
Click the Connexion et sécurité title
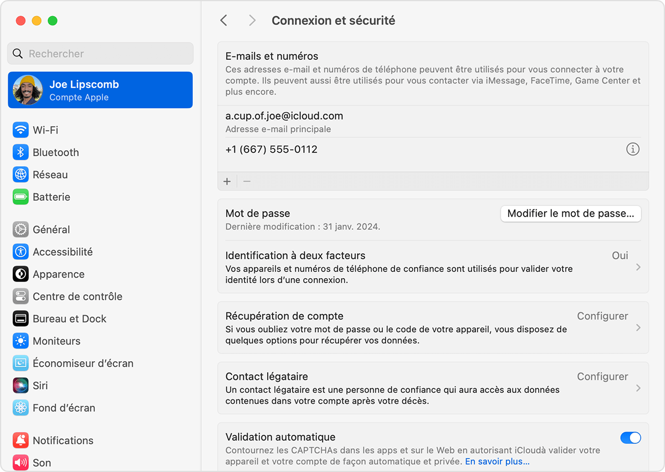coord(334,20)
